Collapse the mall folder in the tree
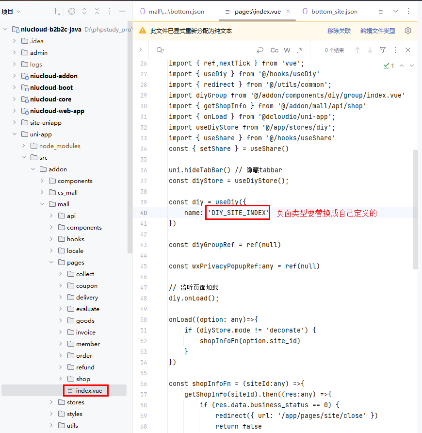The height and width of the screenshot is (433, 422). pyautogui.click(x=42, y=204)
